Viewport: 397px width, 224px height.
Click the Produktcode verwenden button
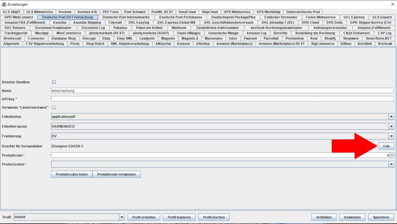coord(116,174)
